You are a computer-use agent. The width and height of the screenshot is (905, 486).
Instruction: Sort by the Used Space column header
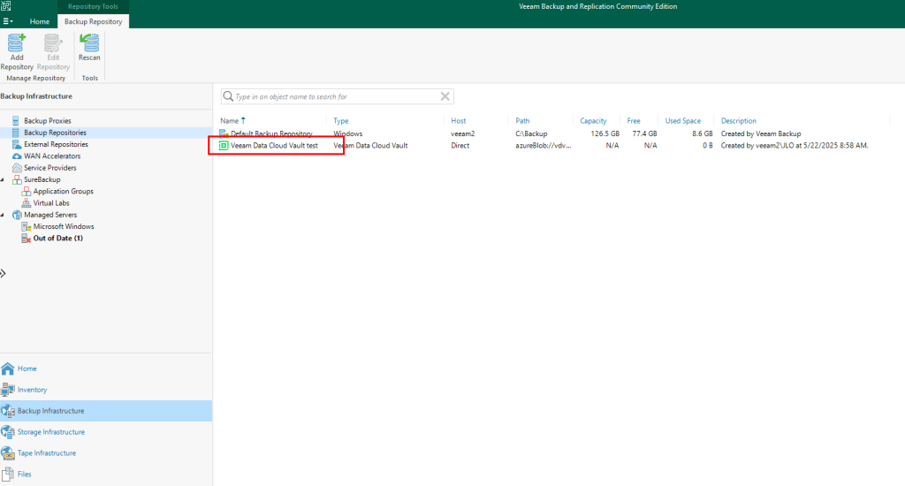point(683,121)
